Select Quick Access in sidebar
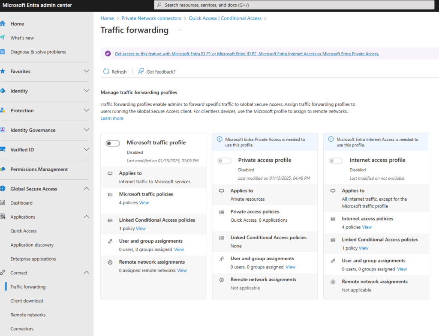 click(x=24, y=231)
